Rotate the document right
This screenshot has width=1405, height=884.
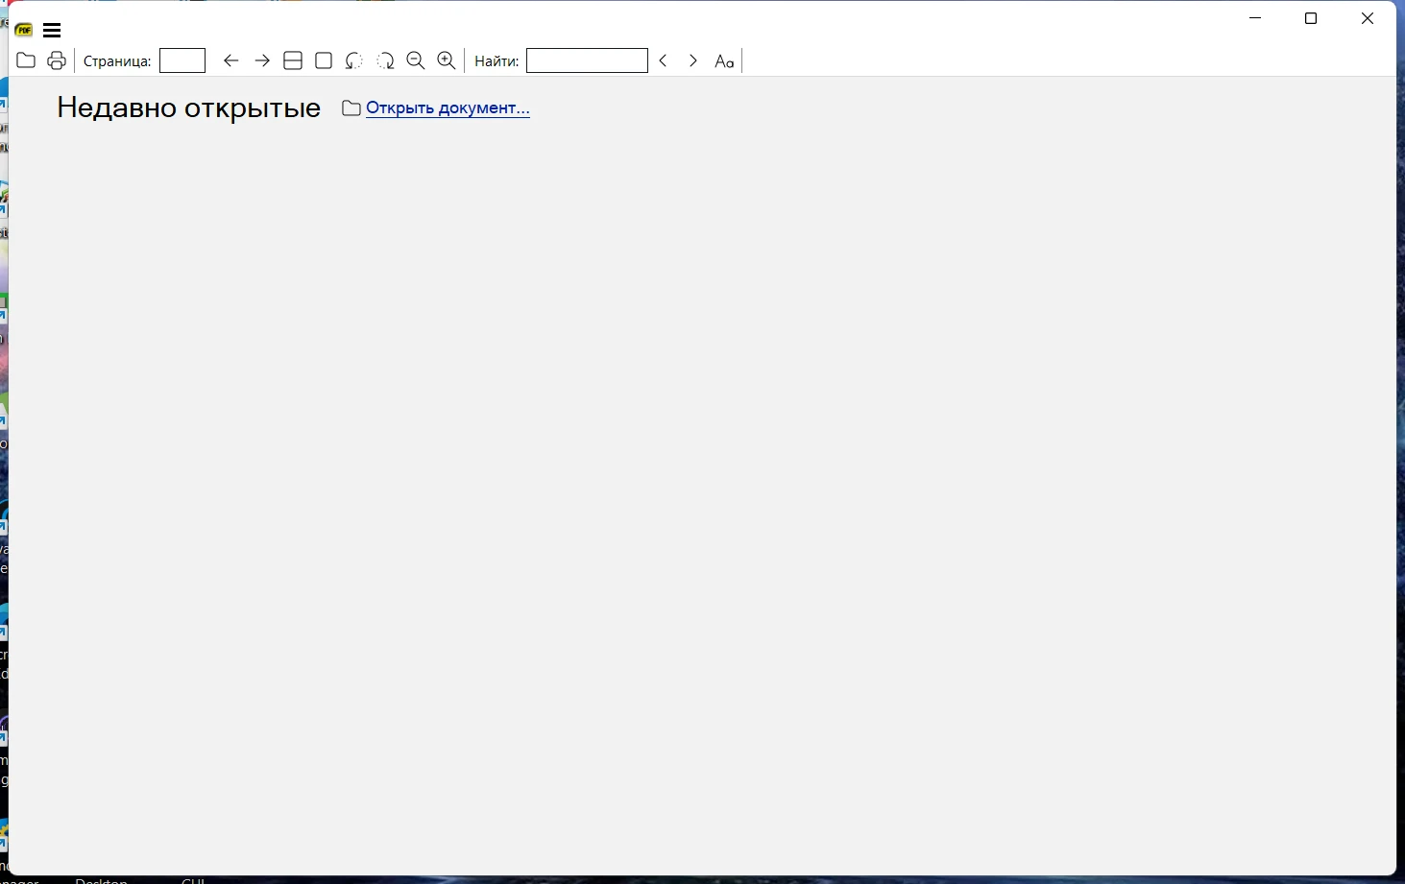tap(385, 60)
